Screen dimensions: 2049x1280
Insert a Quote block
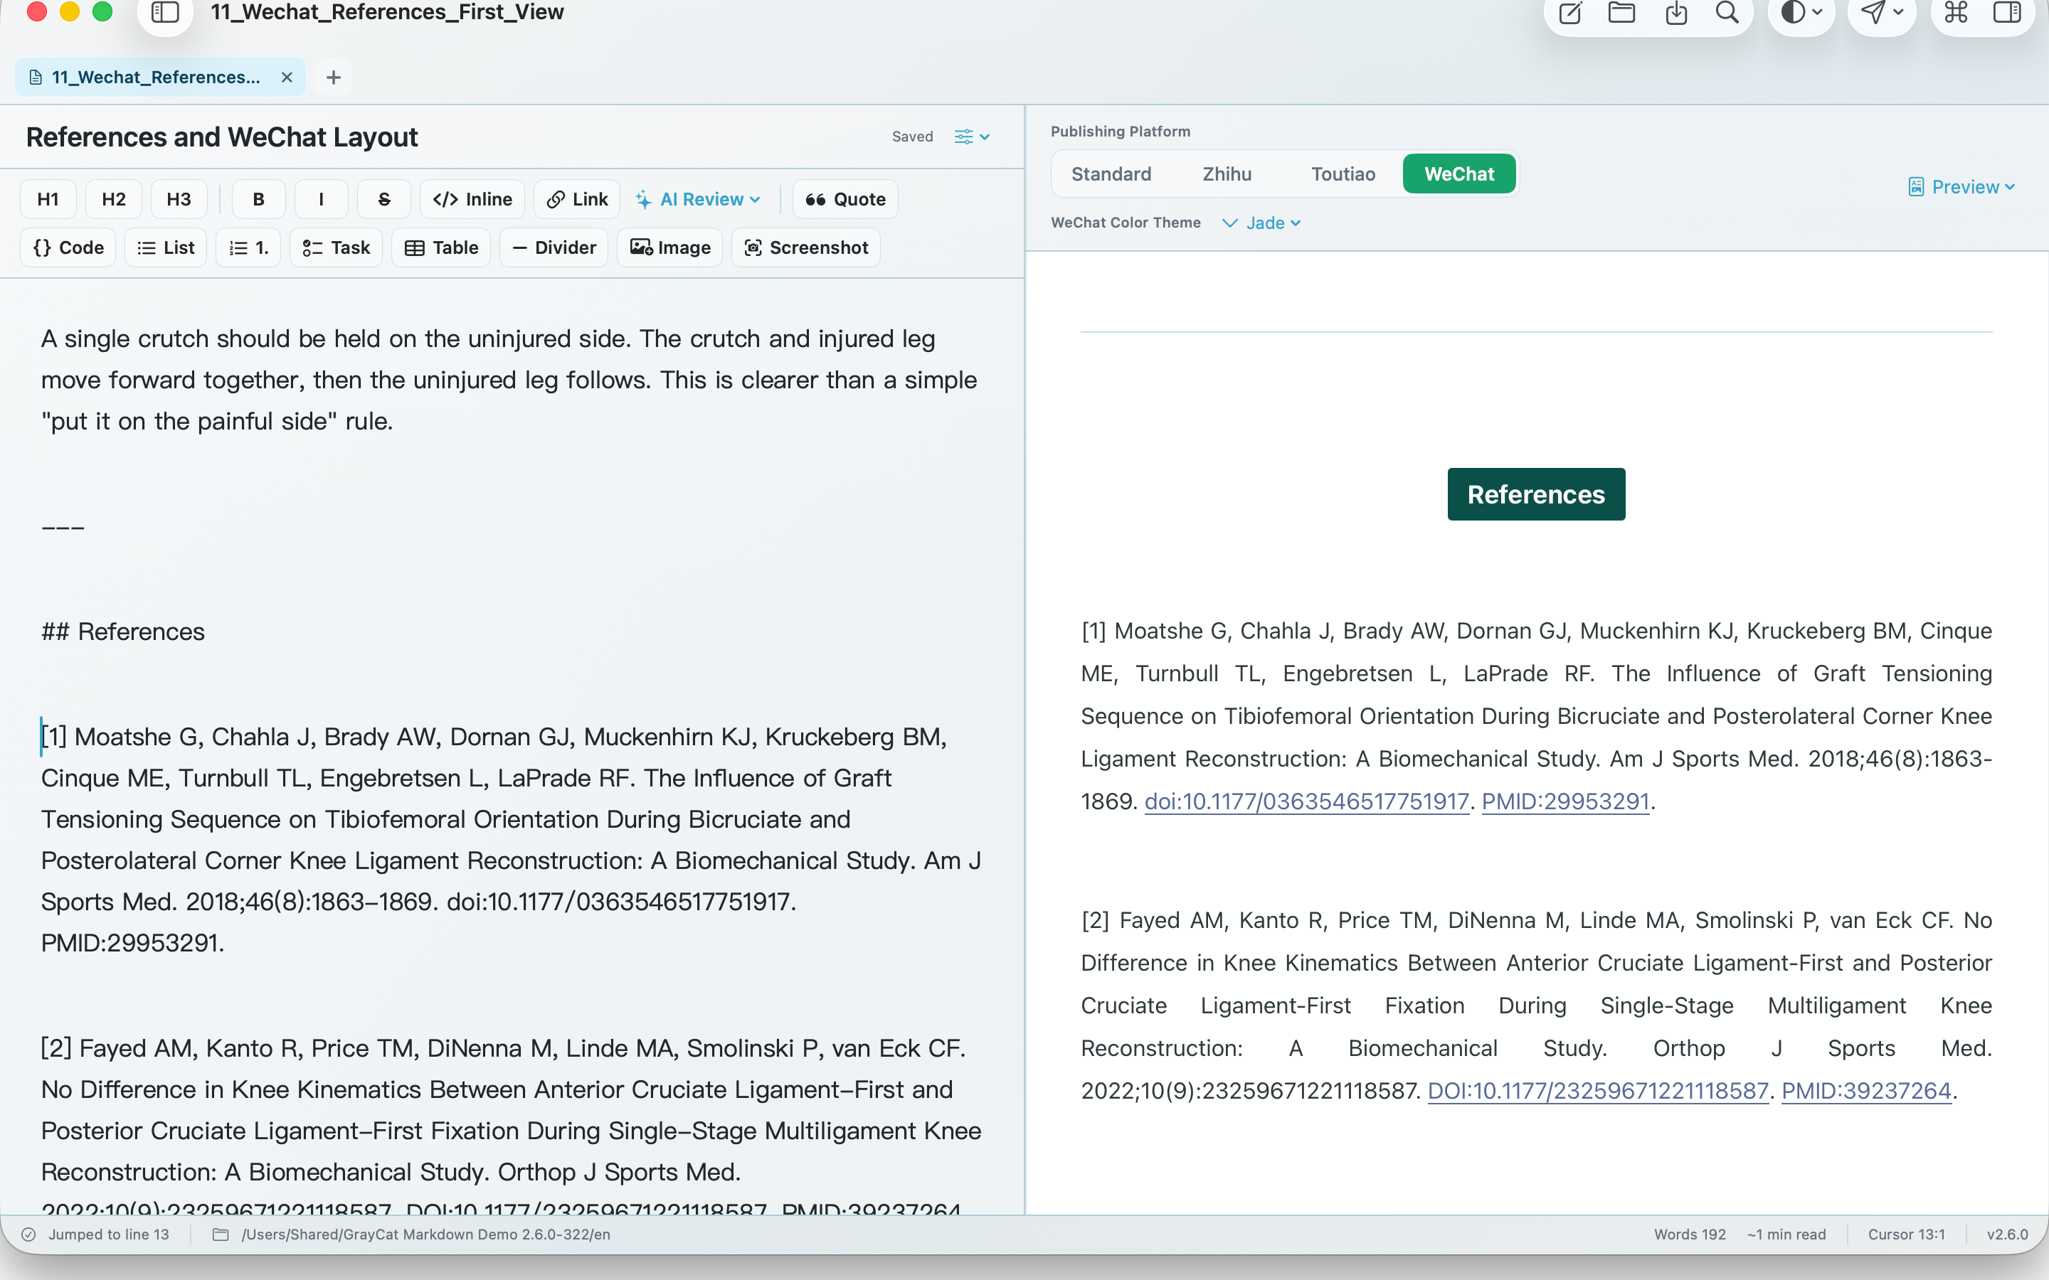845,199
